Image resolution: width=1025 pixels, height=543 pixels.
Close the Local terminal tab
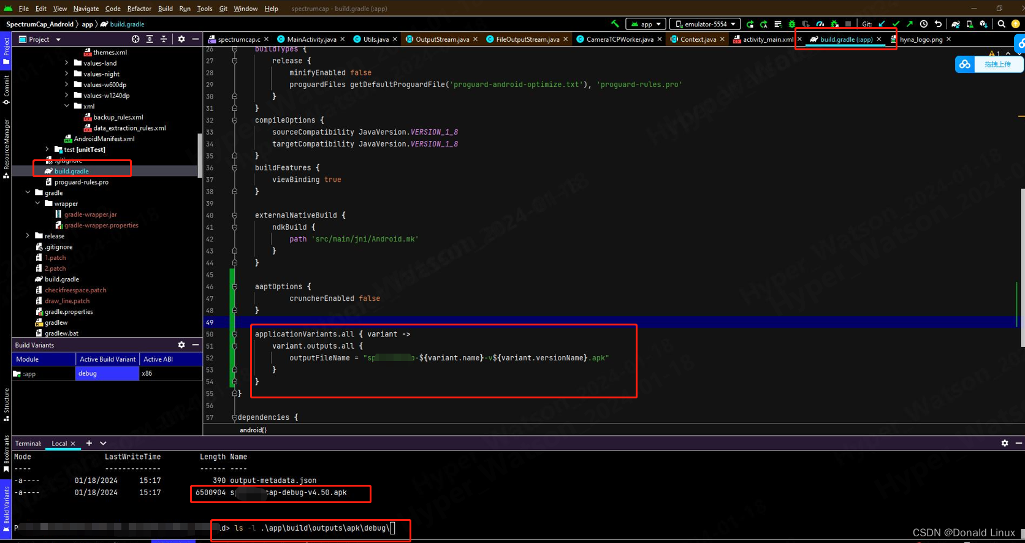[x=73, y=444]
